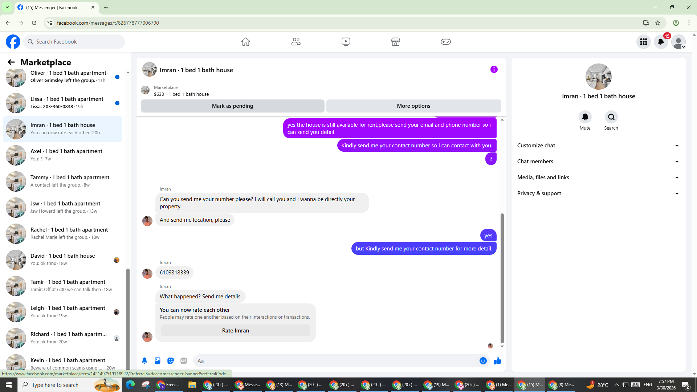Open the emoji picker in message box
The image size is (697, 392).
(x=483, y=361)
